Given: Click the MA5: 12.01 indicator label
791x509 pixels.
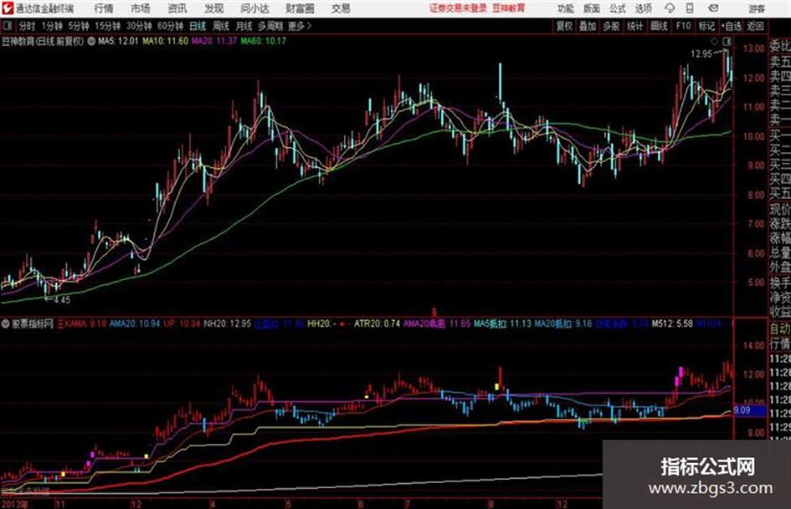Looking at the screenshot, I should 118,41.
